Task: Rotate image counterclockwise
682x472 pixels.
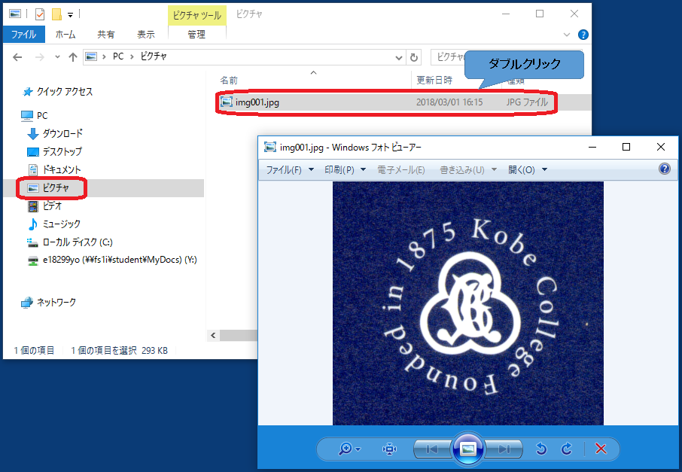Action: [540, 449]
